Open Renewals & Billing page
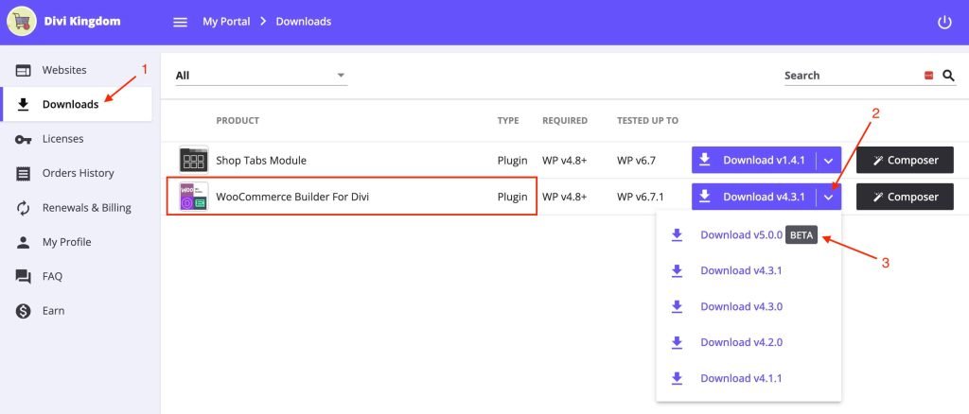The width and height of the screenshot is (969, 414). pos(78,208)
